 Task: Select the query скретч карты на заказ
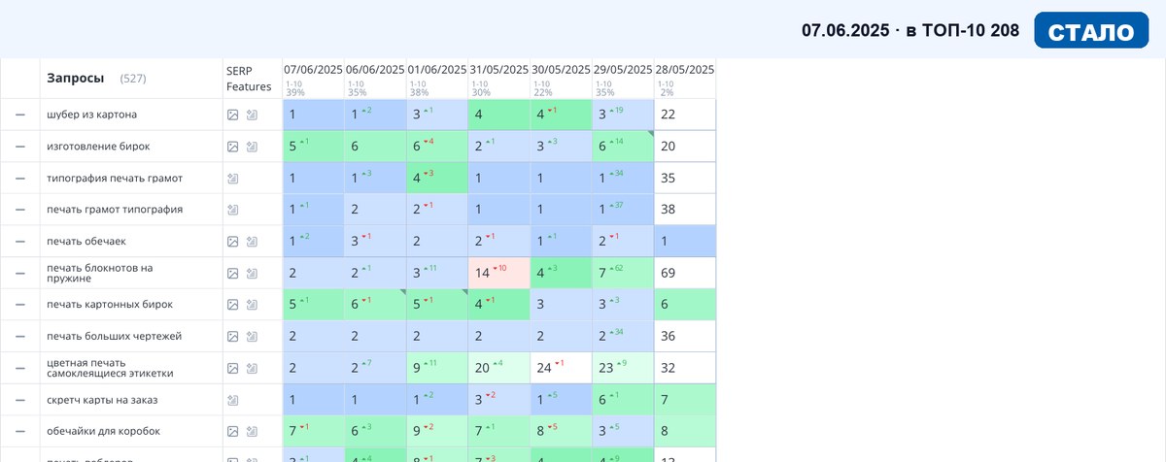102,400
